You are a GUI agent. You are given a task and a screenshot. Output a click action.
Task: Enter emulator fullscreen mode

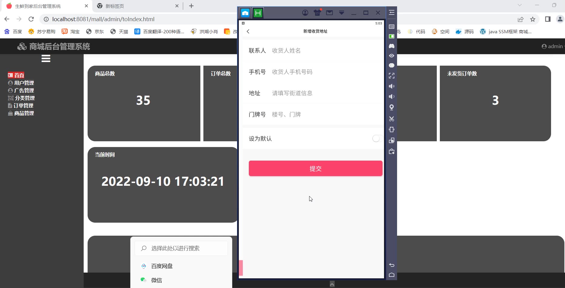(x=392, y=76)
